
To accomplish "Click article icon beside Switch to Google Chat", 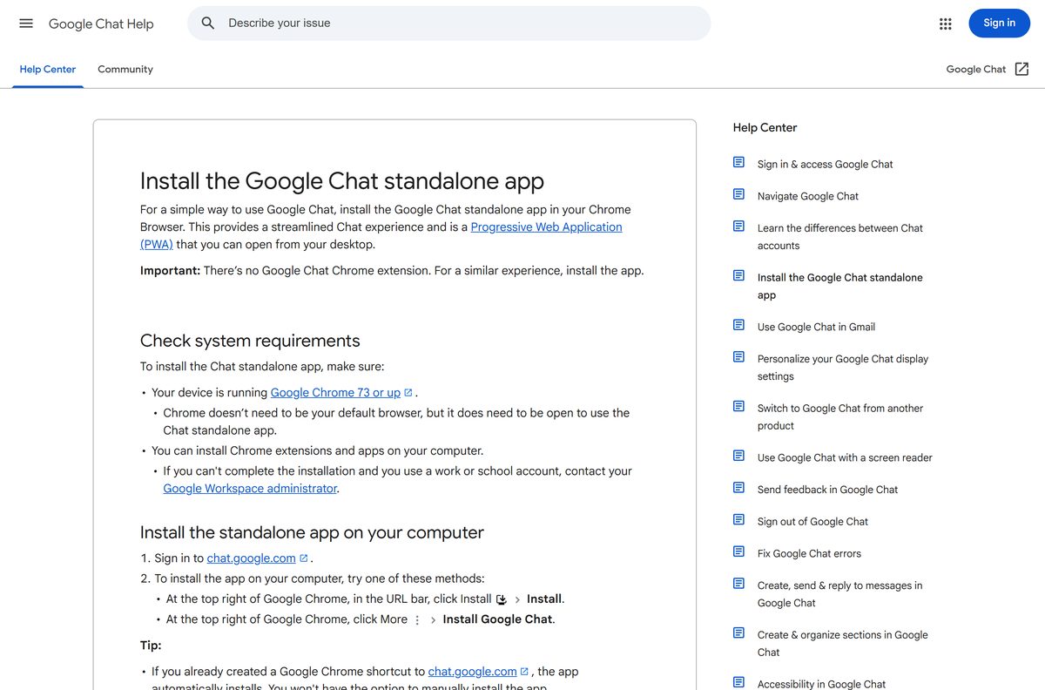I will click(x=738, y=406).
